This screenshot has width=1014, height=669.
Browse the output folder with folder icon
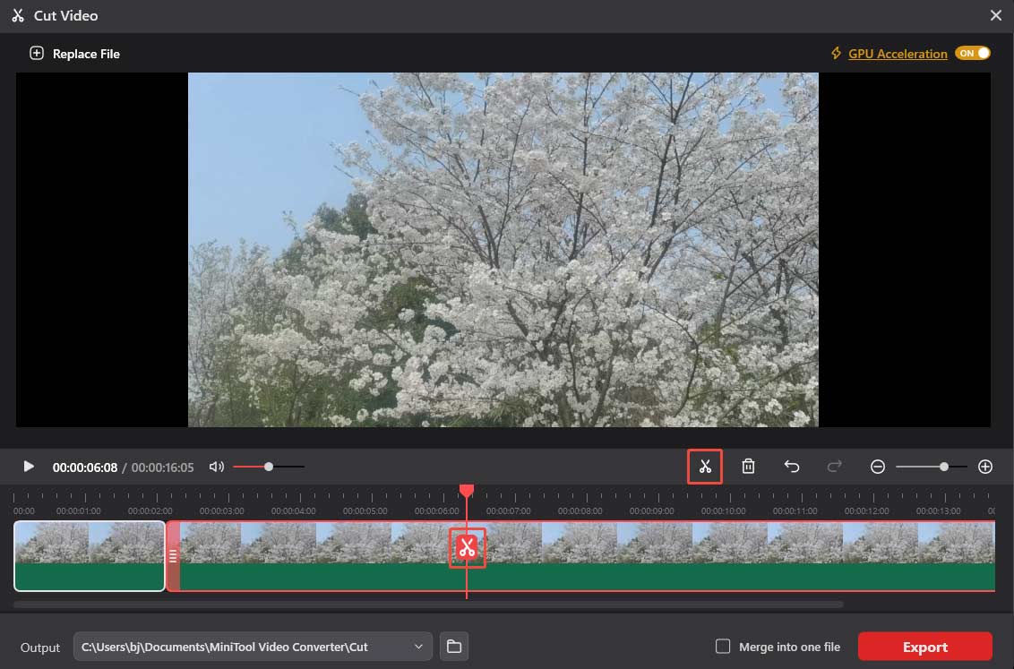click(454, 647)
